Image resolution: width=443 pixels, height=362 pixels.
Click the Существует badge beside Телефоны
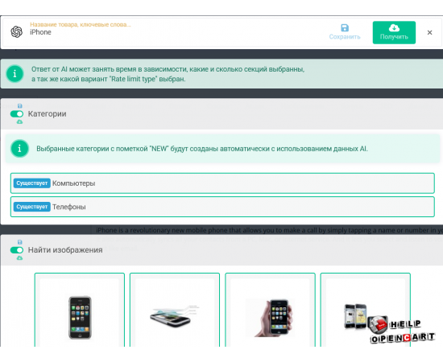[x=32, y=207]
